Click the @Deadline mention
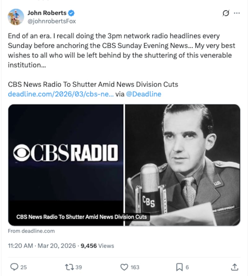Image resolution: width=248 pixels, height=276 pixels. coord(144,94)
